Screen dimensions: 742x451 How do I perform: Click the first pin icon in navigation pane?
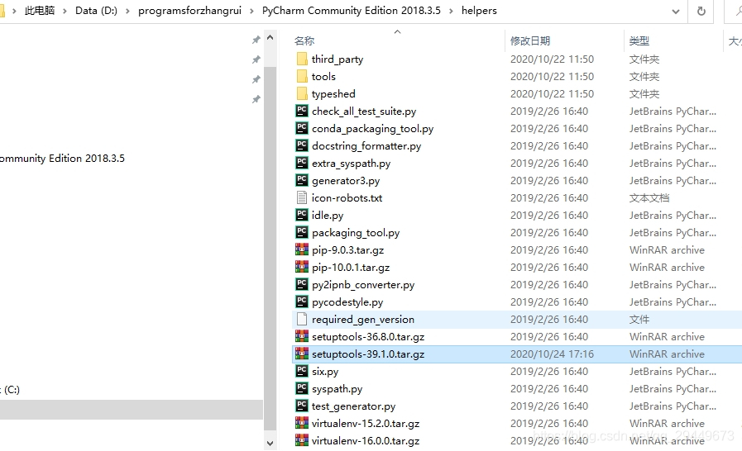[256, 40]
